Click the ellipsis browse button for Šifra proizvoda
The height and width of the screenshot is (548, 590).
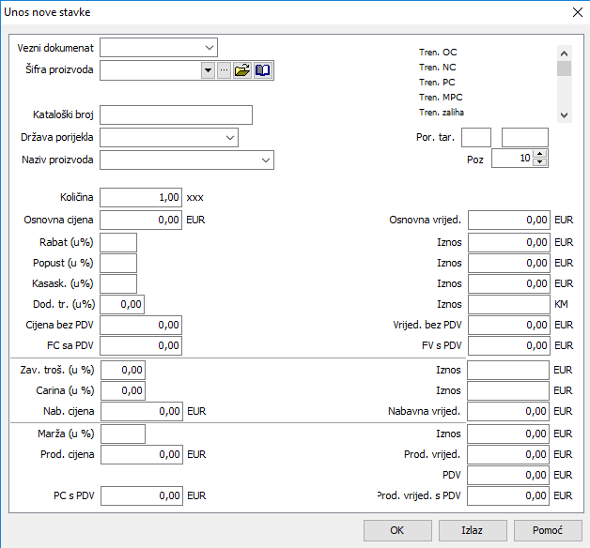224,70
